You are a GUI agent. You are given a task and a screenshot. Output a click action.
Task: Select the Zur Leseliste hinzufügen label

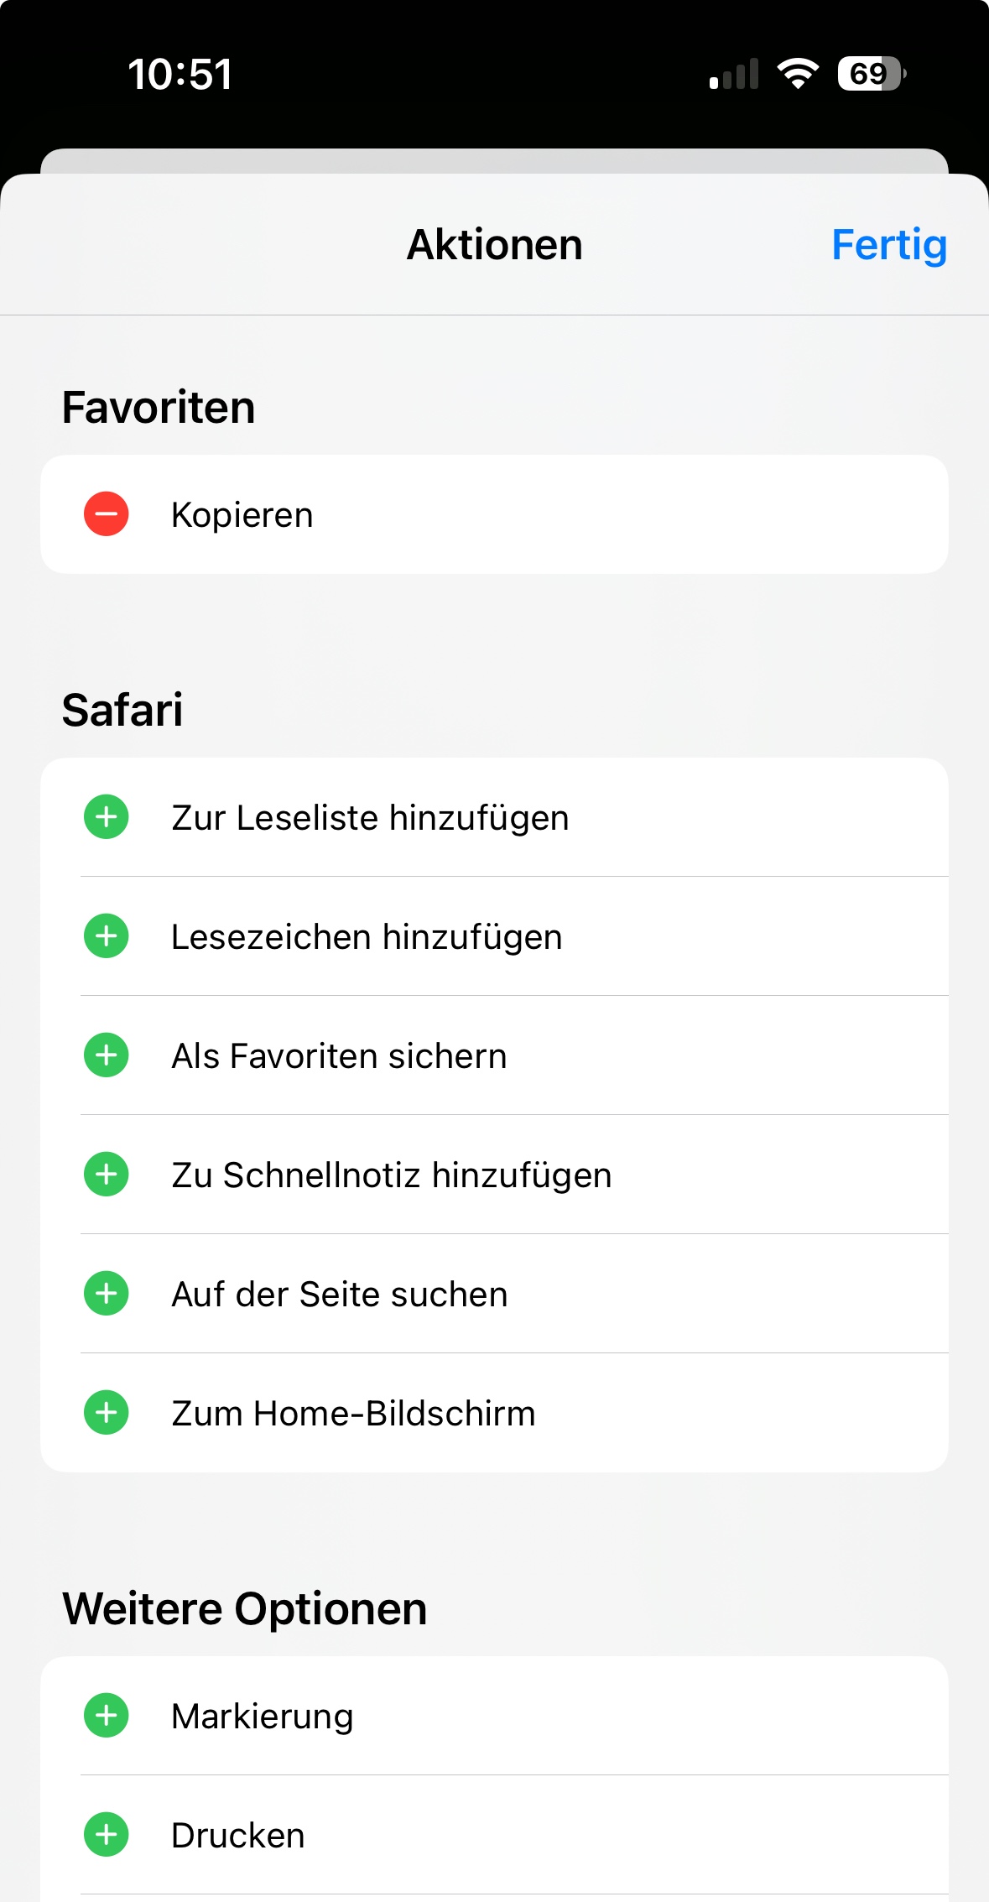point(370,818)
